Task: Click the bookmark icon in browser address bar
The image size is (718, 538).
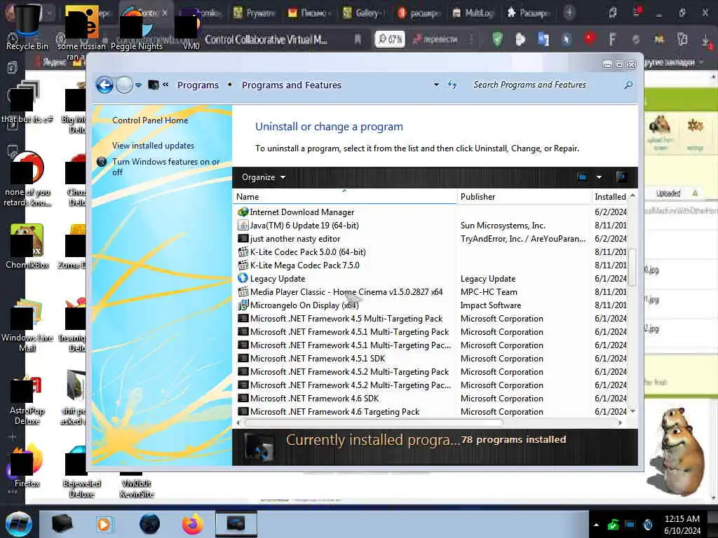Action: pyautogui.click(x=358, y=39)
